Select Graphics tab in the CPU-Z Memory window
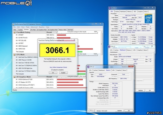The height and width of the screenshot is (115, 163). pyautogui.click(x=119, y=70)
